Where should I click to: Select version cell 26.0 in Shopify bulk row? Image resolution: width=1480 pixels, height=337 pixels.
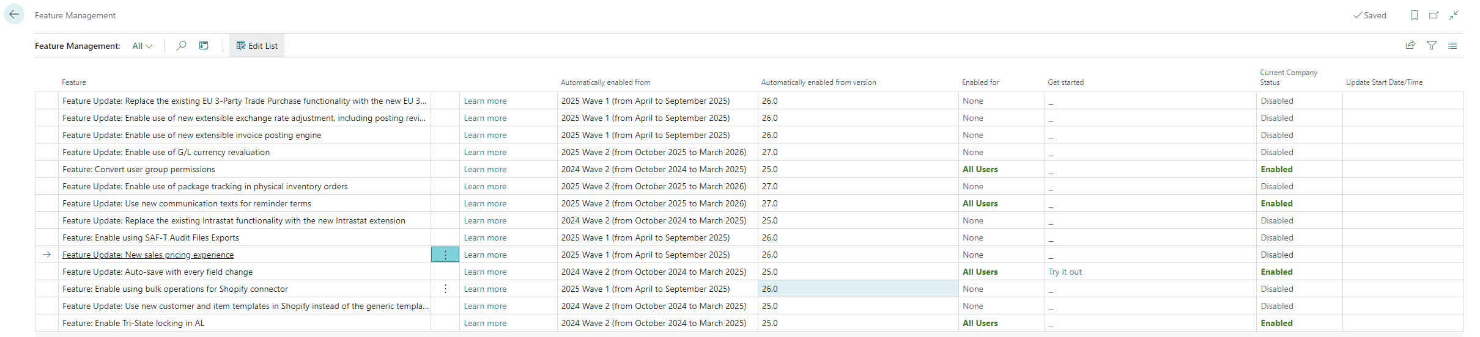[770, 289]
